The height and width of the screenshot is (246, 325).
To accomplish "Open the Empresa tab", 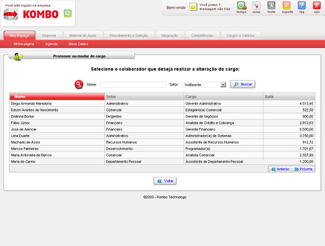I will pyautogui.click(x=49, y=35).
